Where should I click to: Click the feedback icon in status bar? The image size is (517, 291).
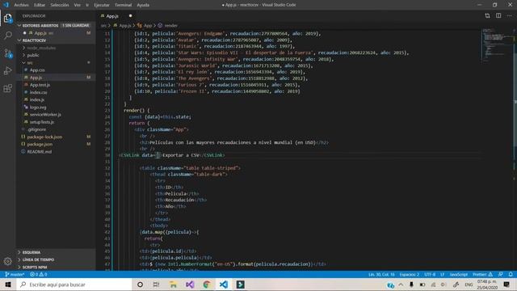(x=501, y=275)
